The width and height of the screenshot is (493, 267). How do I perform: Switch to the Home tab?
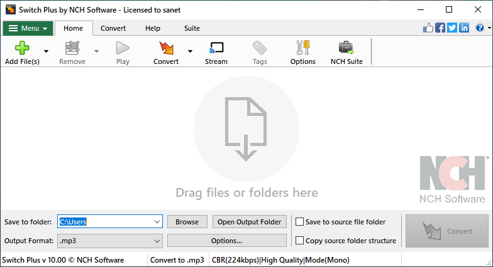(73, 28)
